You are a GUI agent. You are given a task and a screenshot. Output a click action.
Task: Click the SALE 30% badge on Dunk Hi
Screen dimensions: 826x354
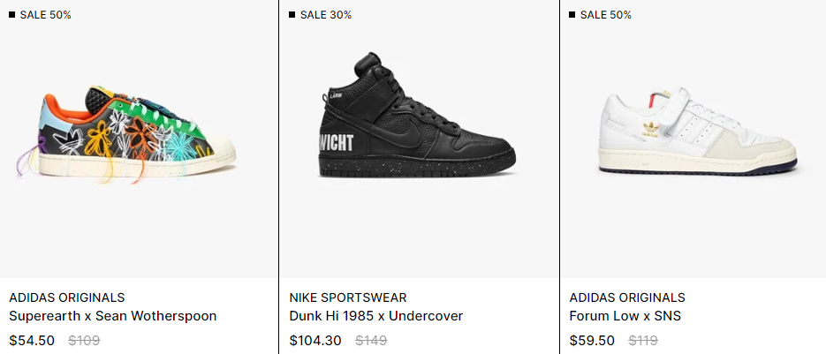coord(321,15)
